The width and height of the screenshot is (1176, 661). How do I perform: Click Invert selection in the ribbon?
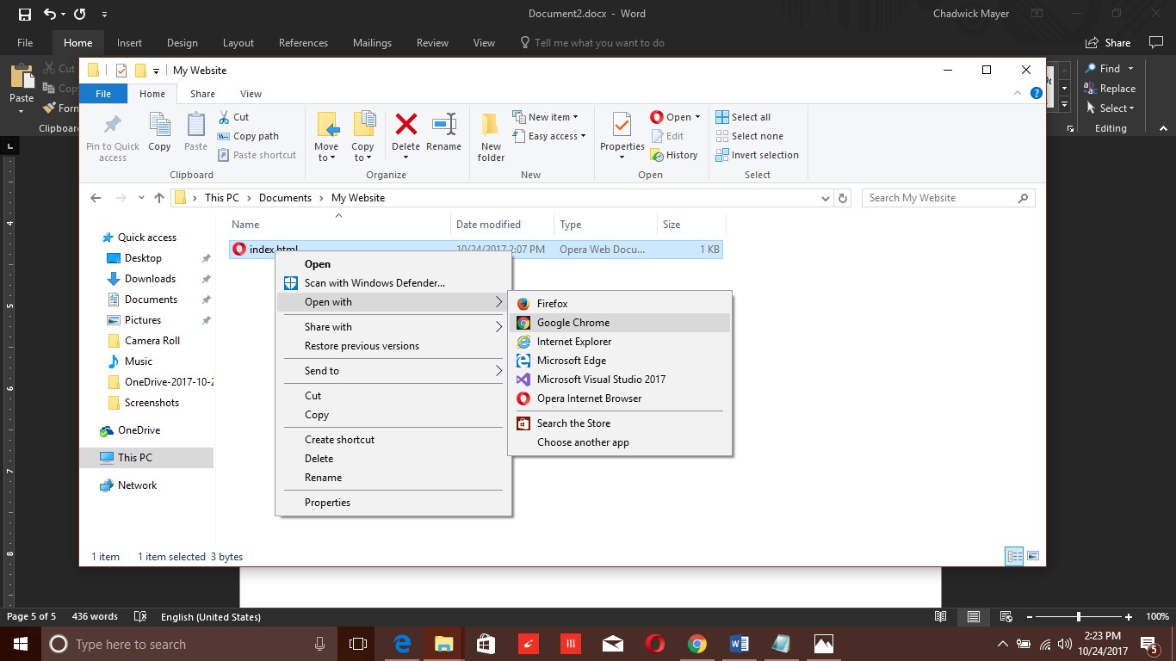(758, 155)
